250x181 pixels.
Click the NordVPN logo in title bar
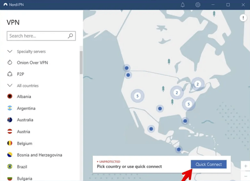pyautogui.click(x=5, y=4)
